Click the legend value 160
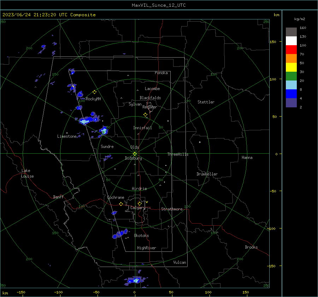 click(303, 28)
